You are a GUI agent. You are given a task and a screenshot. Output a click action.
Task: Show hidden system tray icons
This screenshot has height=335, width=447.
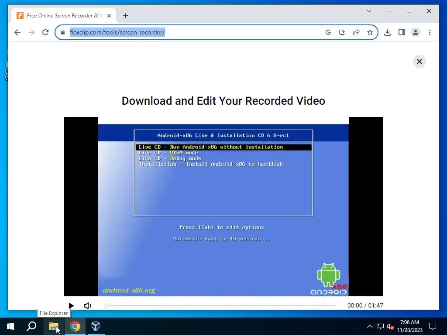pyautogui.click(x=369, y=326)
